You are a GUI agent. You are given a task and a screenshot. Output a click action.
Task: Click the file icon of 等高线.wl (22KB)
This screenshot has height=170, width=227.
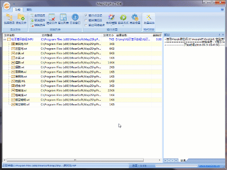(x=13, y=91)
